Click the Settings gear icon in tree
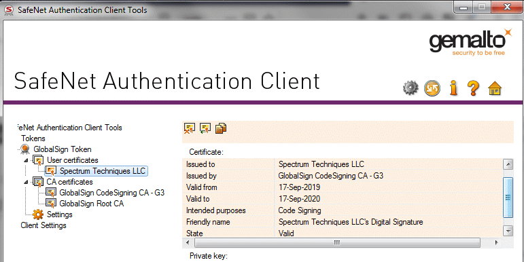Image resolution: width=524 pixels, height=262 pixels. pyautogui.click(x=38, y=214)
